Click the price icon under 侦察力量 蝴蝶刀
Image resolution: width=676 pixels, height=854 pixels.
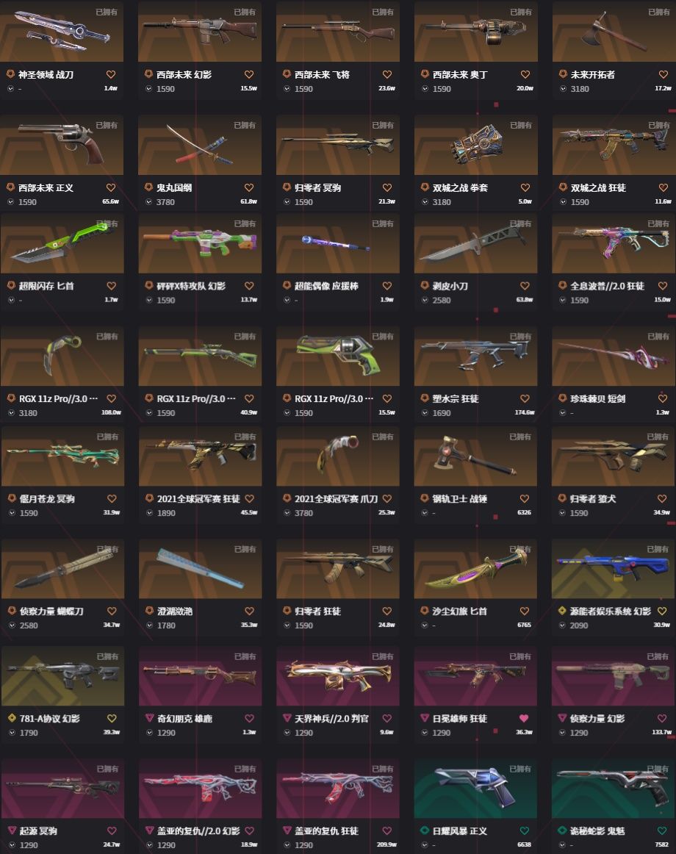[x=12, y=625]
